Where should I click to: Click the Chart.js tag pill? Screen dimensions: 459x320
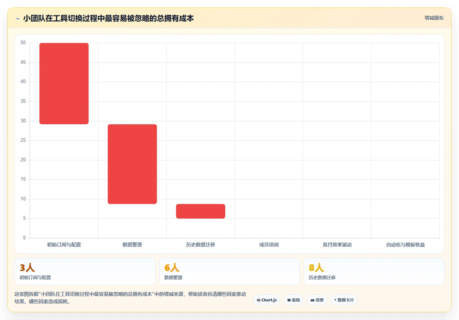267,300
